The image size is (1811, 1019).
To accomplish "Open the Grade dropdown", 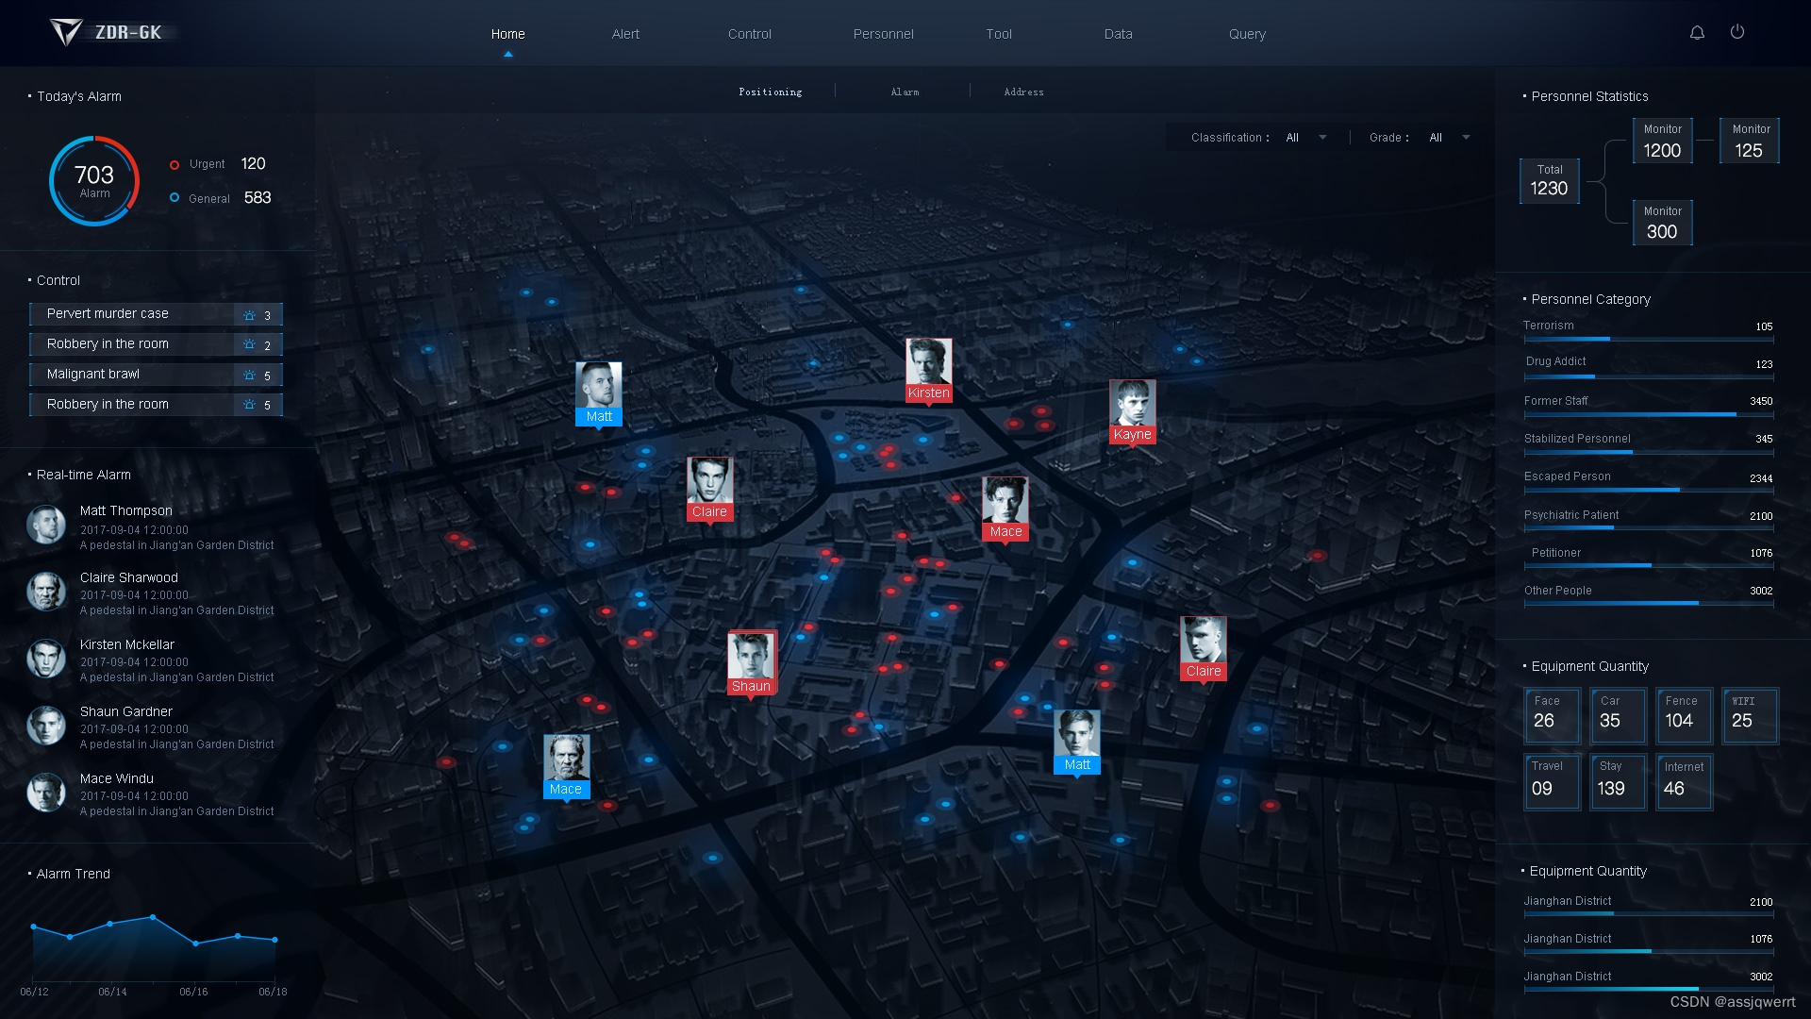I will point(1449,138).
